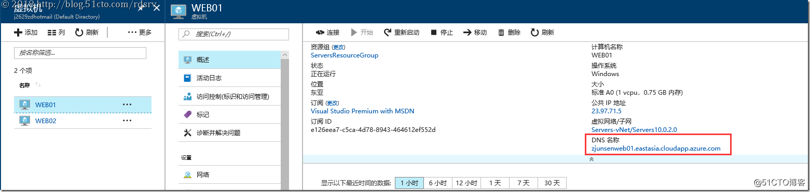Click the size text 标准 A0
The width and height of the screenshot is (810, 192).
[637, 93]
